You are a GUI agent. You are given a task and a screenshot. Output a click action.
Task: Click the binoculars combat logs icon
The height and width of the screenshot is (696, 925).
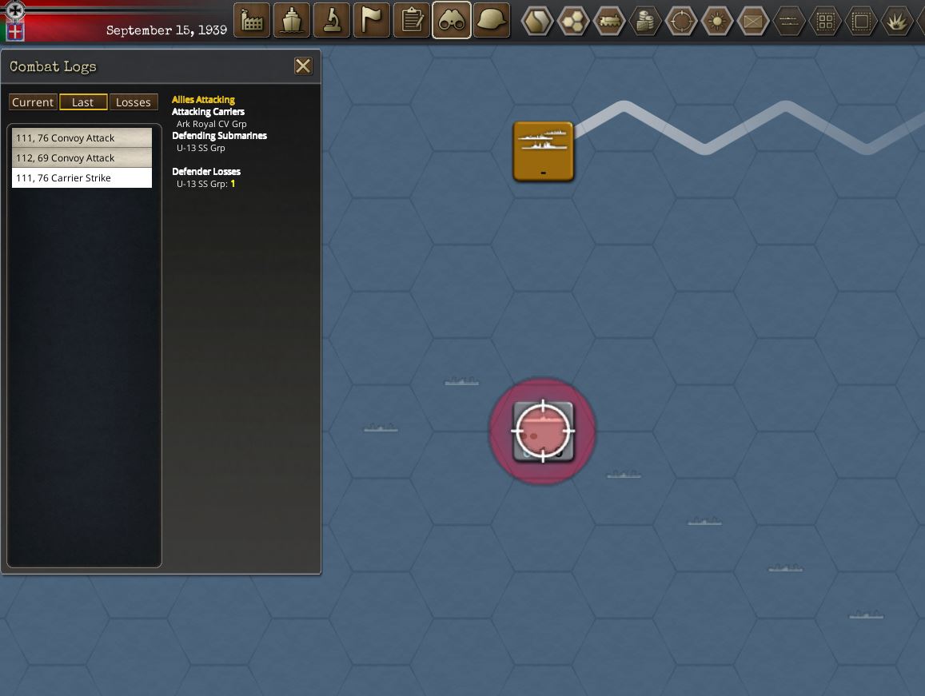(x=451, y=21)
